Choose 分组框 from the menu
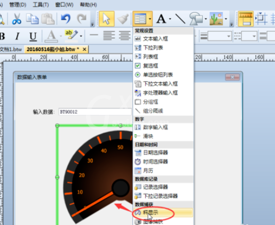275x225 pixels. 163,102
